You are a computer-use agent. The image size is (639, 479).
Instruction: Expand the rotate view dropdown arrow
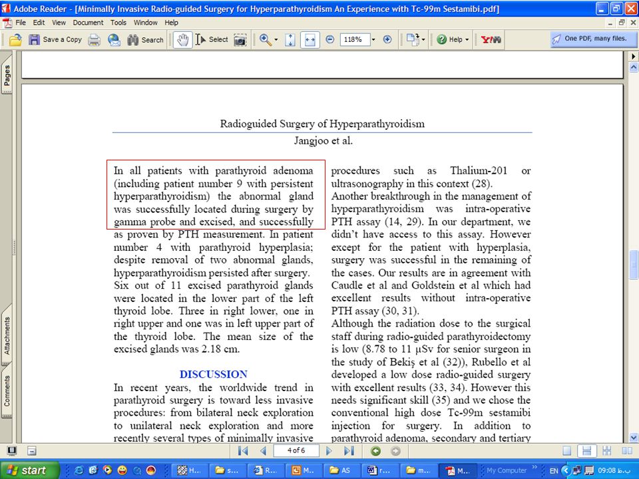(x=423, y=39)
